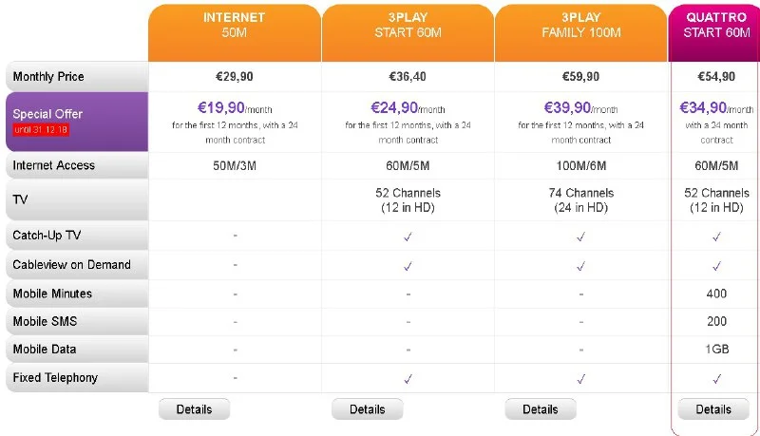This screenshot has height=436, width=760.
Task: Click the Cableview on Demand checkmark for 3Play Family
Action: (580, 265)
